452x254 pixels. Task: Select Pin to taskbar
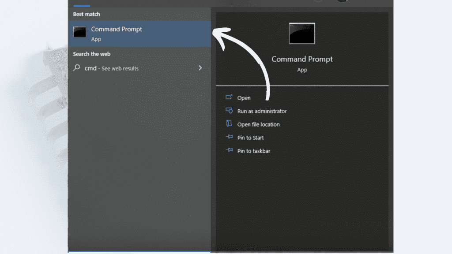tap(254, 151)
